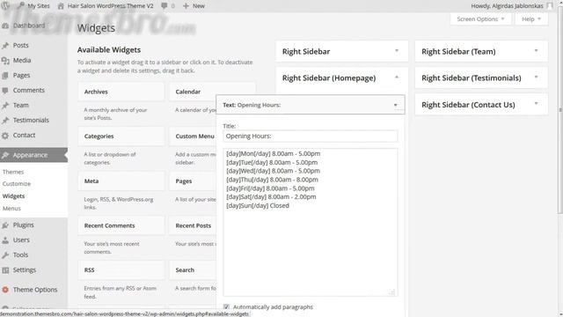Open the Posts menu
This screenshot has height=317, width=563.
[21, 45]
